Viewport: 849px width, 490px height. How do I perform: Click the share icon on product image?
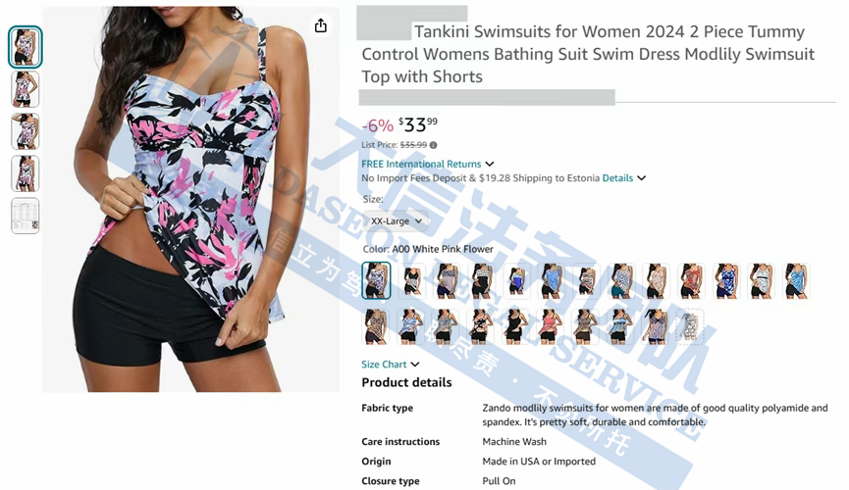(321, 25)
